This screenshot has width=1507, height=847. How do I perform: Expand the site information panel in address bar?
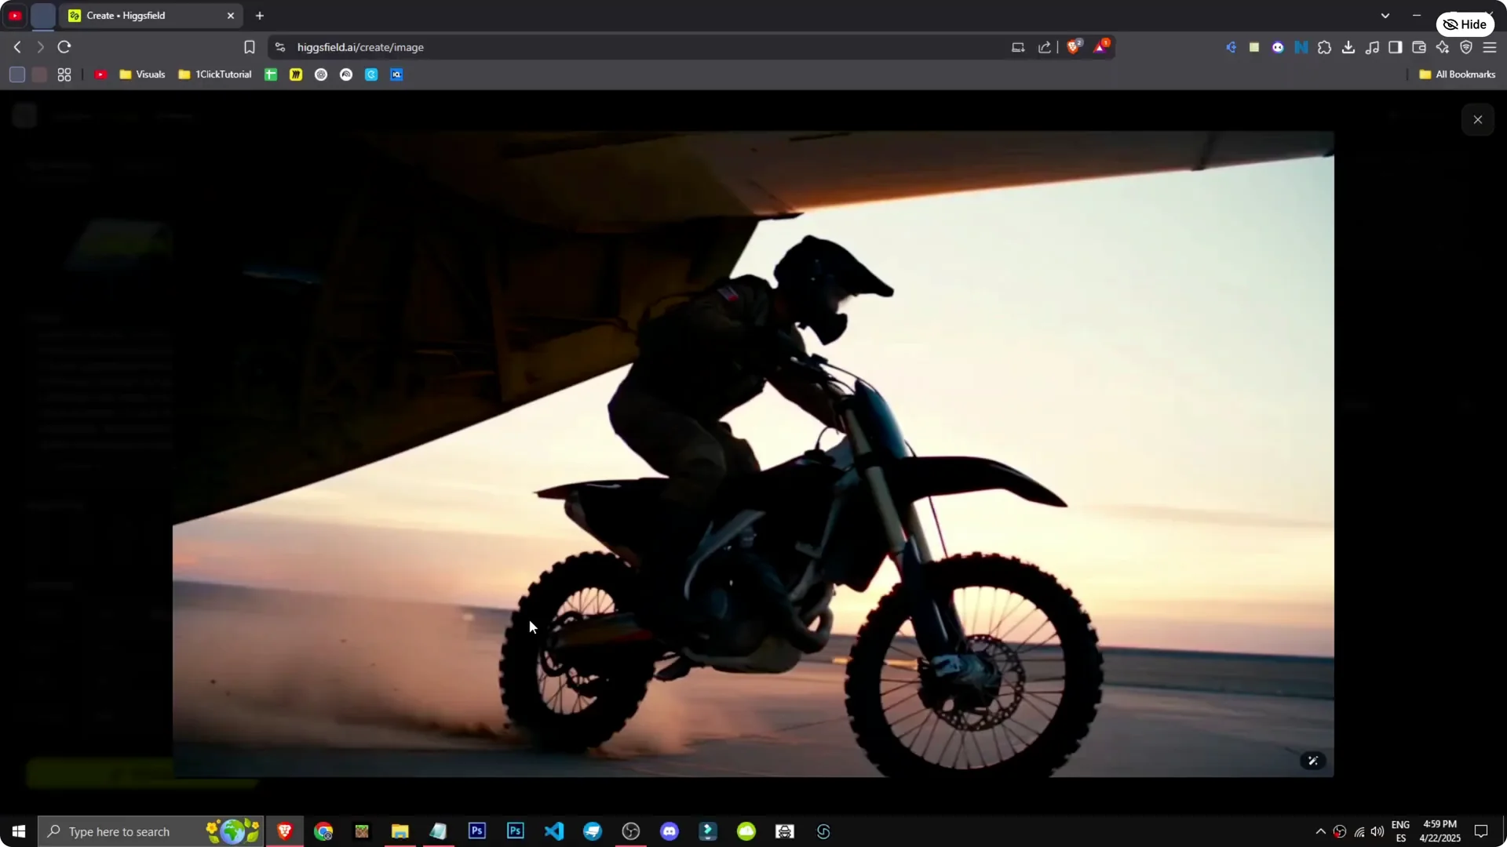[280, 47]
